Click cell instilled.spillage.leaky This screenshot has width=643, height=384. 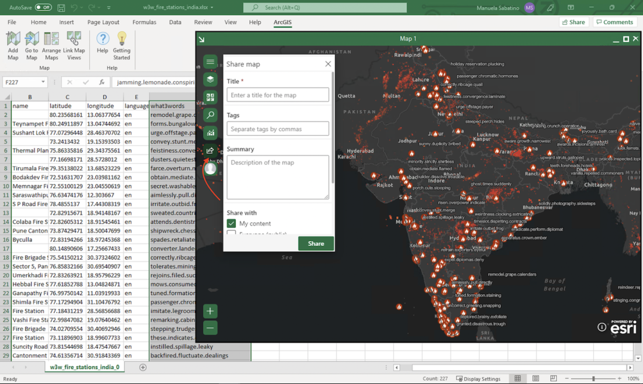(x=200, y=346)
